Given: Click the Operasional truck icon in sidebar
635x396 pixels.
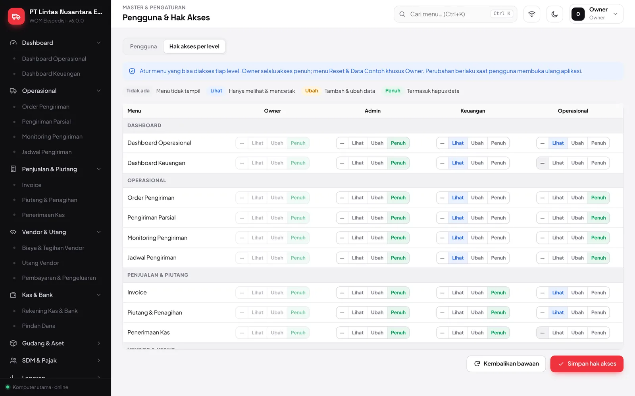Looking at the screenshot, I should (x=13, y=91).
